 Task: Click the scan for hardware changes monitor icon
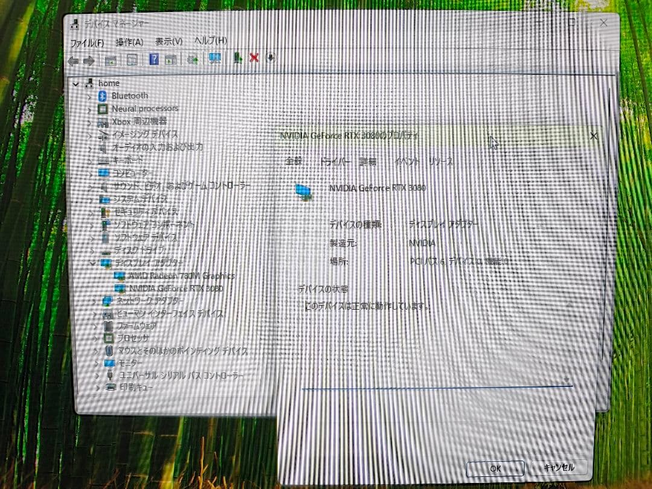[215, 59]
